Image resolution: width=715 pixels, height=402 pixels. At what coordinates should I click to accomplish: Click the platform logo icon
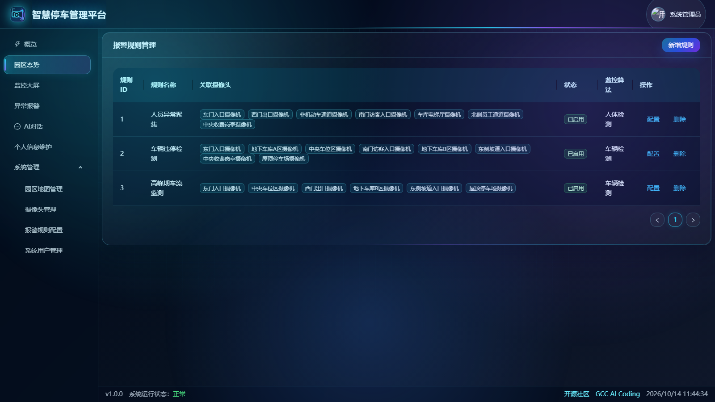18,14
